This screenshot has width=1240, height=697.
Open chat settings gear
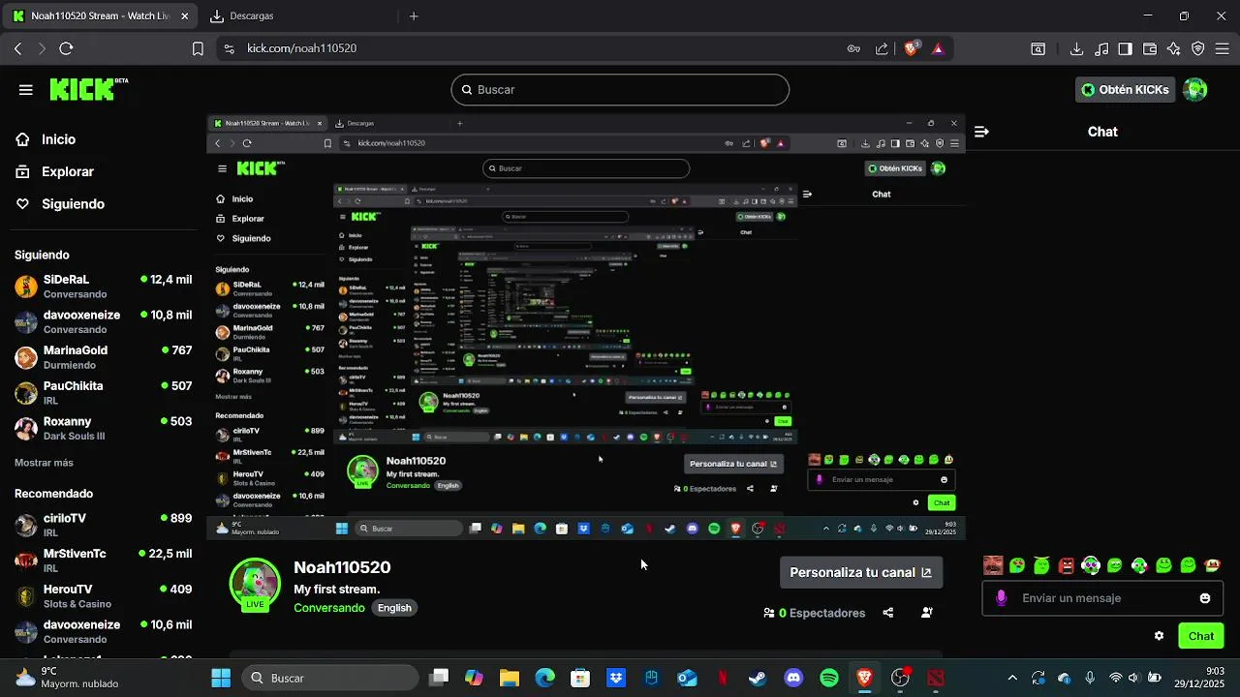point(1159,636)
